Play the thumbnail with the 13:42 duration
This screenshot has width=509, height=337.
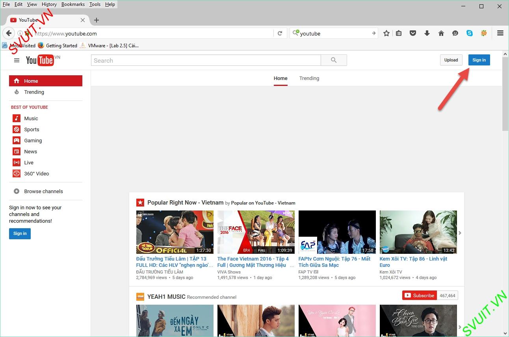[x=418, y=232]
